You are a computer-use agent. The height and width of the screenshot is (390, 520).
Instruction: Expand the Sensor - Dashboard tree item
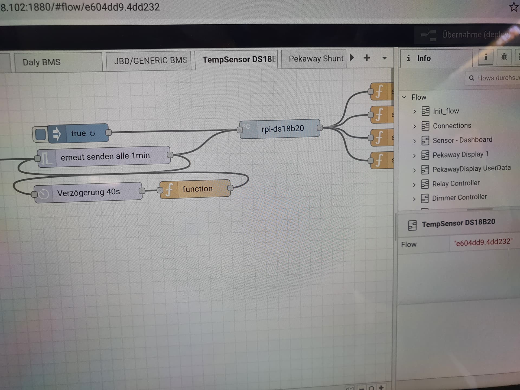coord(414,141)
